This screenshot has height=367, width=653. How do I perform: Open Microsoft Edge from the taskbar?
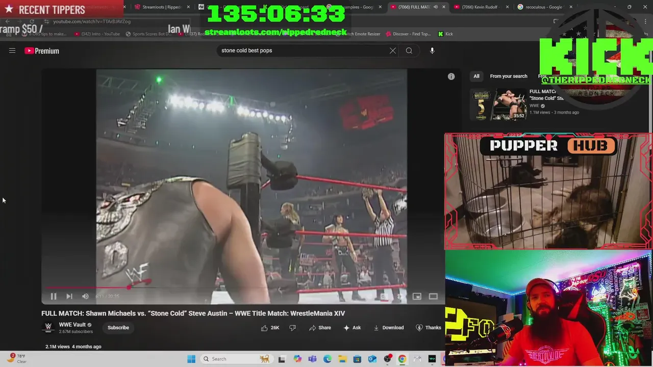(328, 359)
